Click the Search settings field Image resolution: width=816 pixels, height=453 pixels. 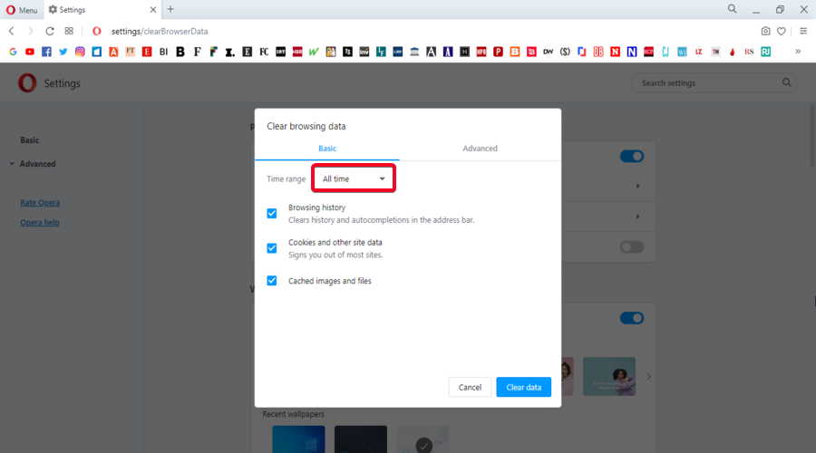tap(707, 83)
